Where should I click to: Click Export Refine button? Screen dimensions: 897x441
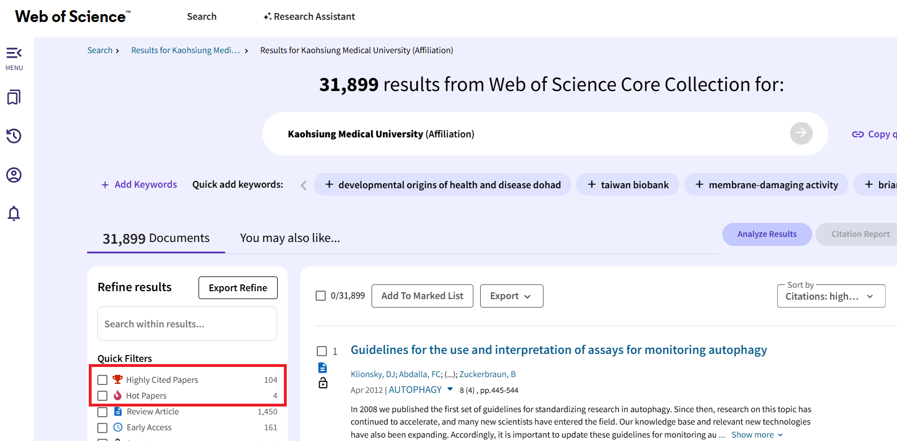[x=238, y=288]
